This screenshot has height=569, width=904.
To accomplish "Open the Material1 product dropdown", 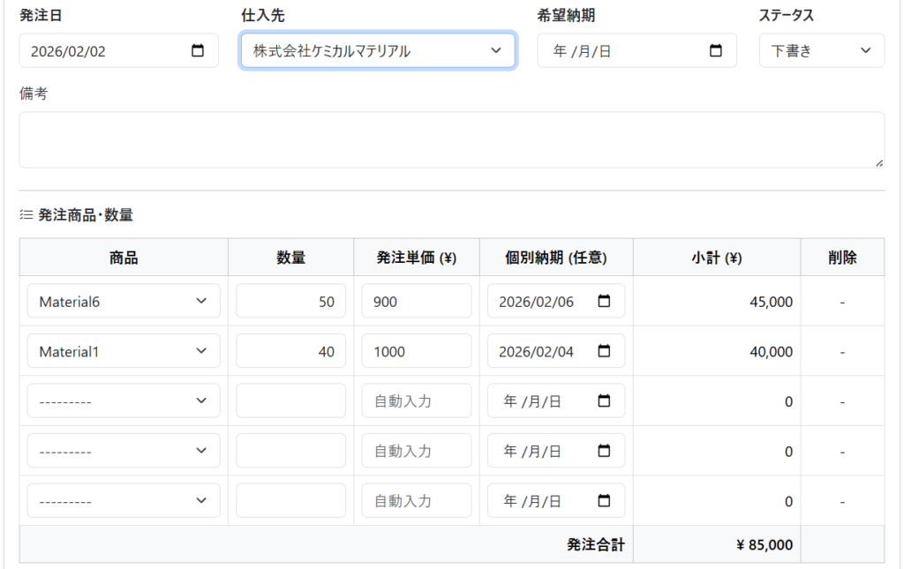I will pos(124,351).
